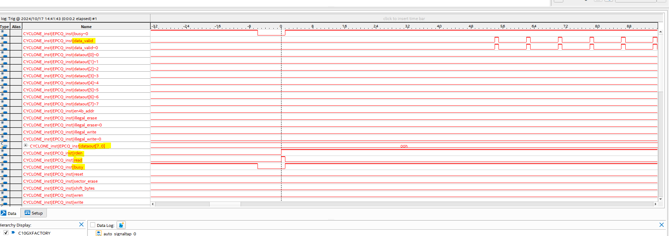The image size is (669, 236).
Task: Click the vertical scrollbar down arrow
Action: click(x=661, y=199)
